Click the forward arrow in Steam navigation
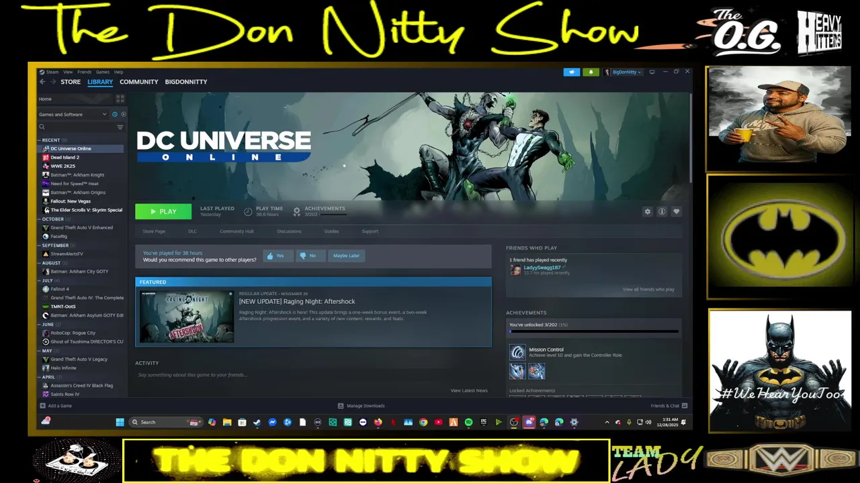 (52, 82)
